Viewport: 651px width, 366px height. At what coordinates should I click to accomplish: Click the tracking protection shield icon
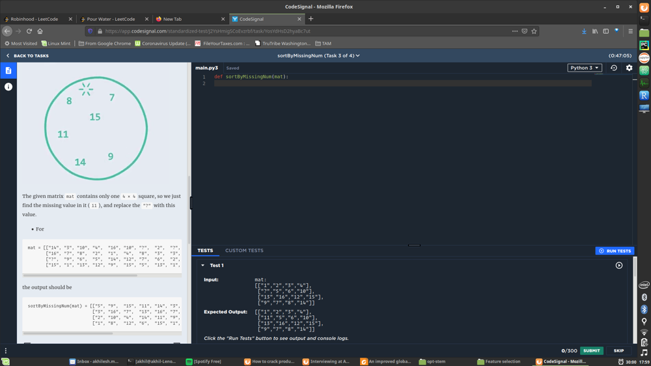(90, 31)
